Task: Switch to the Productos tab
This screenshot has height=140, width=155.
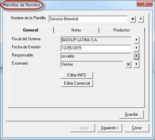Action: click(x=121, y=30)
